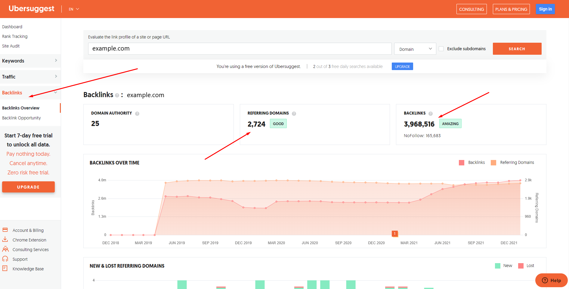Click the Ubersuggest logo
This screenshot has height=289, width=569.
click(31, 9)
